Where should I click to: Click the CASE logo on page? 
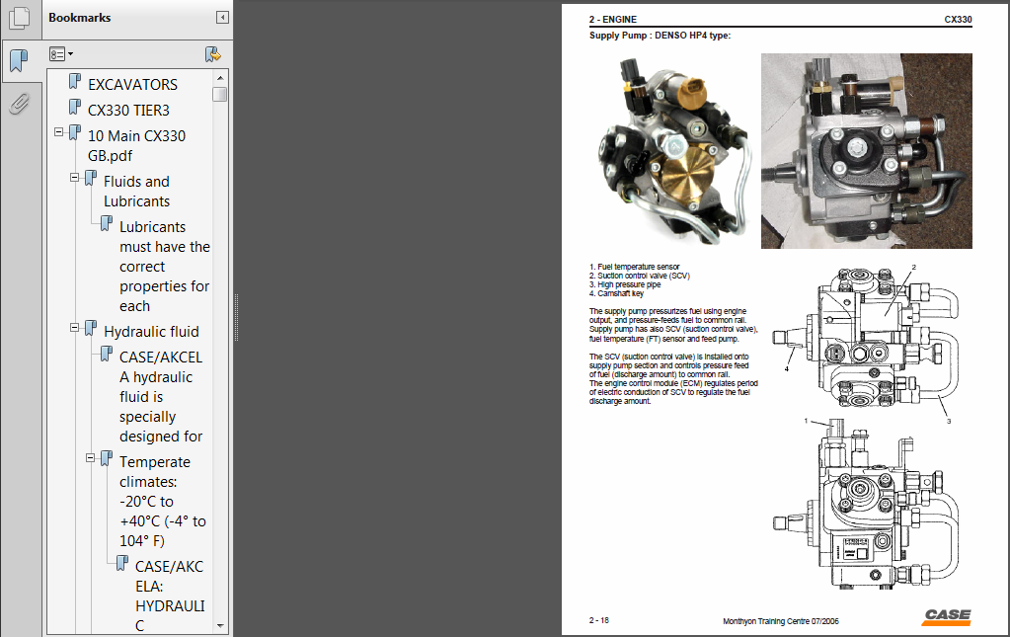[946, 616]
